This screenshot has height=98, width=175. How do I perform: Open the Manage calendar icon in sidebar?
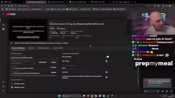3,29
